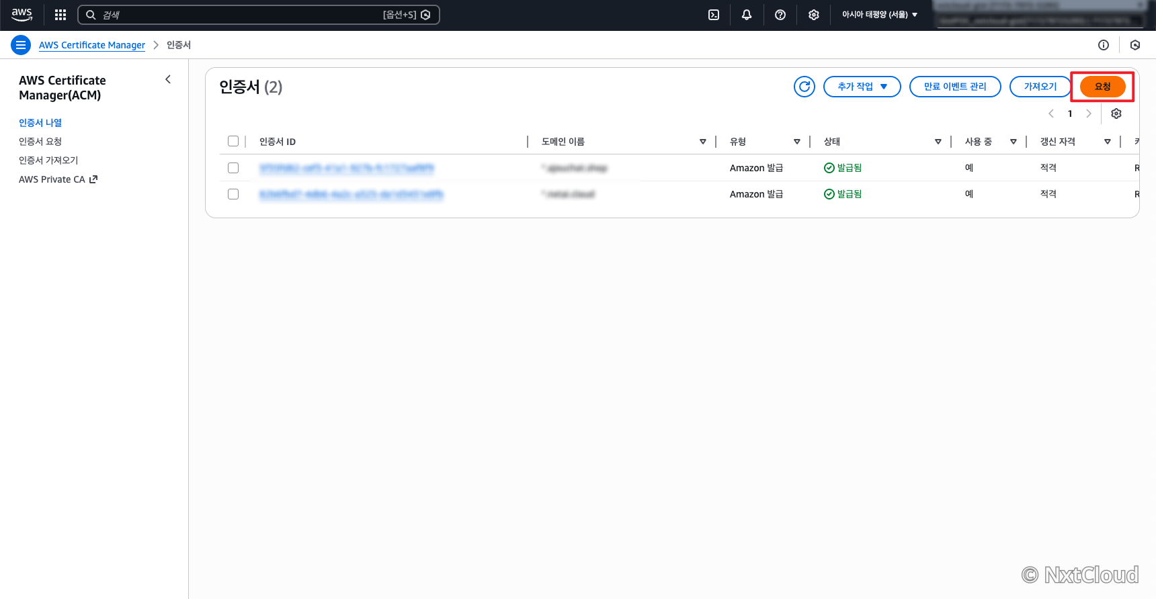Screen dimensions: 1156x599
Task: Click 예 in-use value in first row
Action: [969, 168]
